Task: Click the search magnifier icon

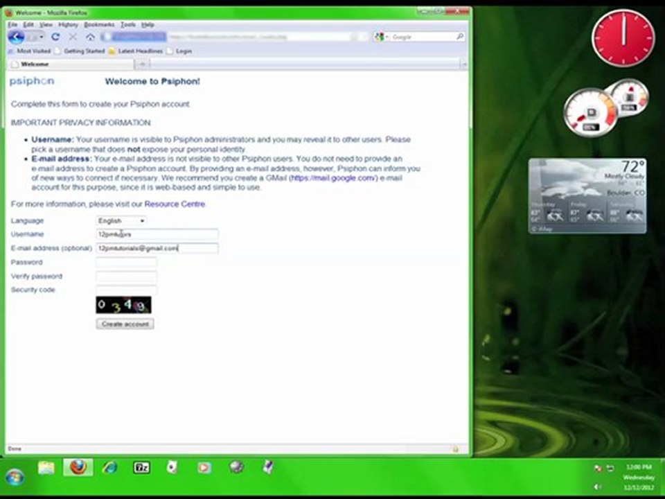Action: point(460,37)
